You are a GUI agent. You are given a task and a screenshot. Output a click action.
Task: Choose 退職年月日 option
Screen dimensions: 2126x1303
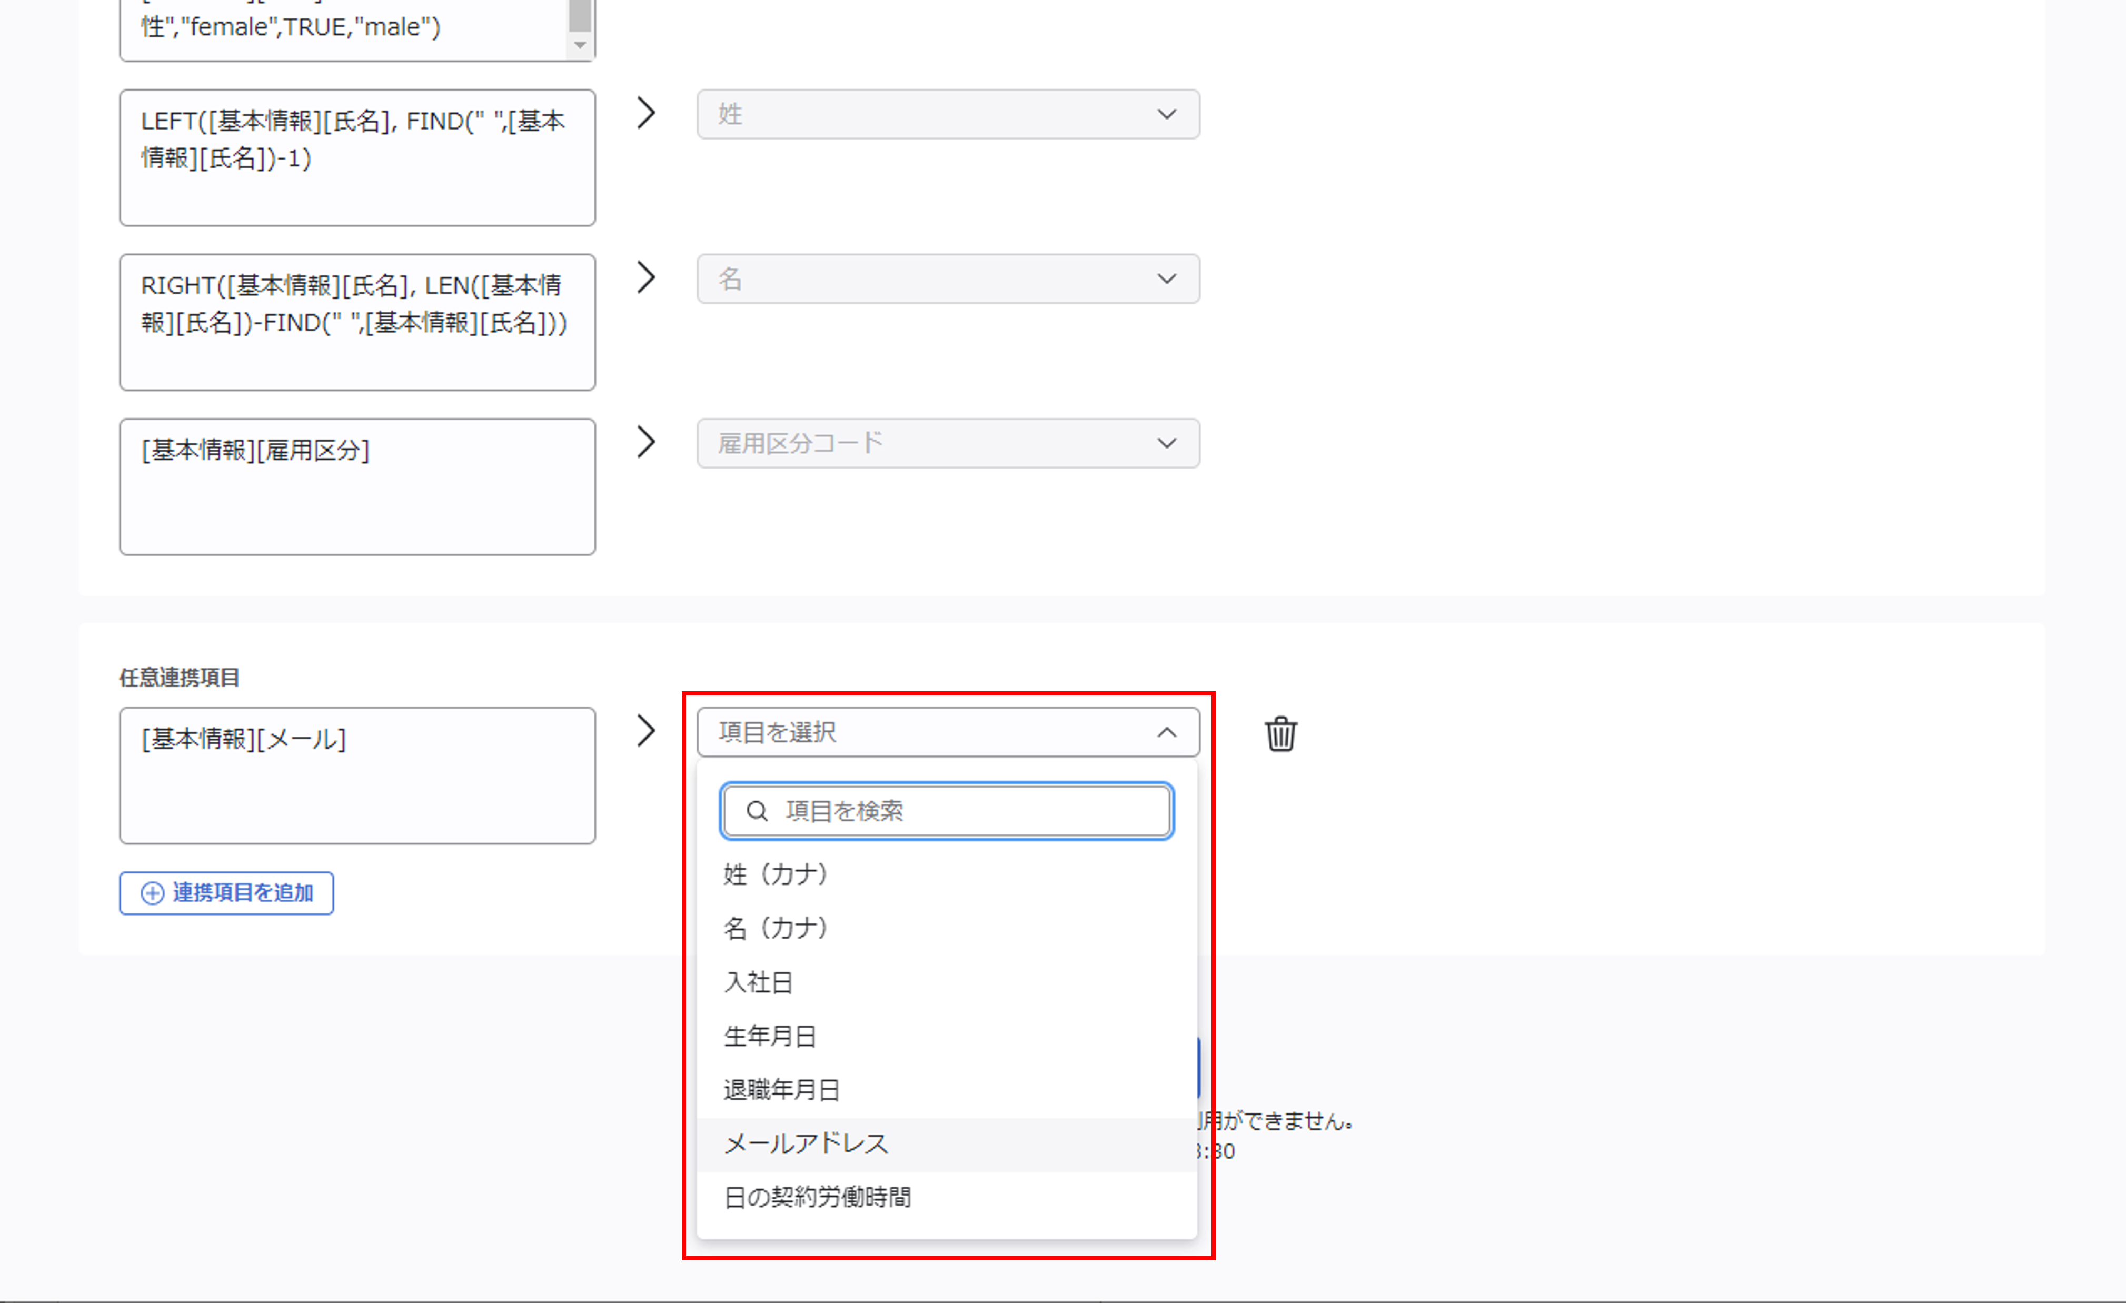coord(947,1090)
